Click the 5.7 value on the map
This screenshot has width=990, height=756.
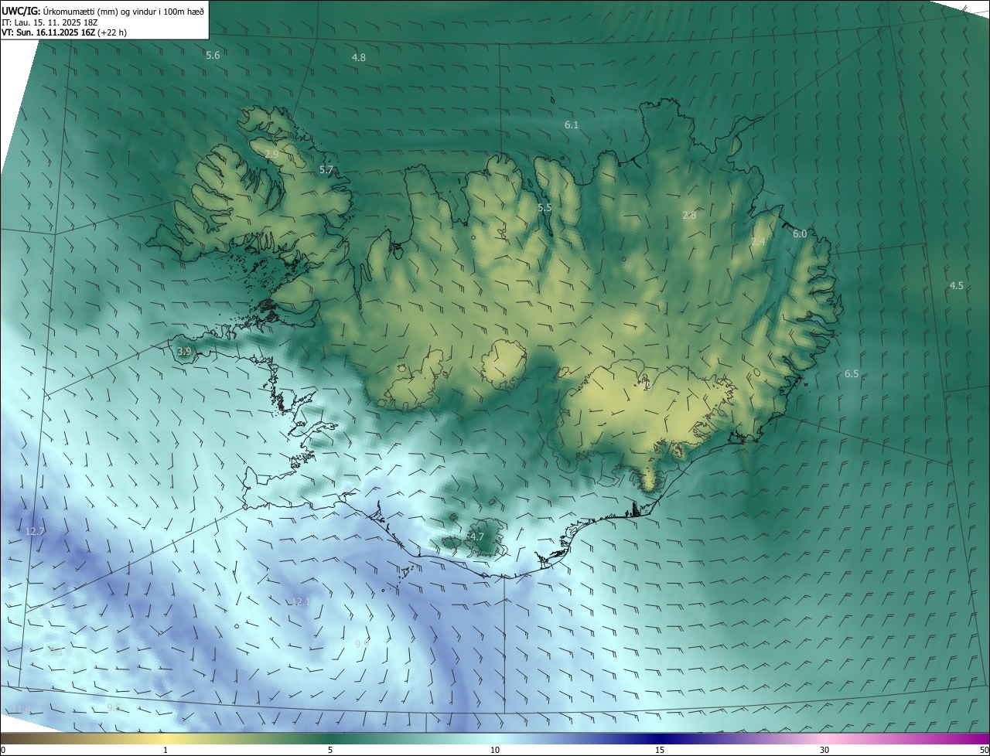tap(326, 169)
